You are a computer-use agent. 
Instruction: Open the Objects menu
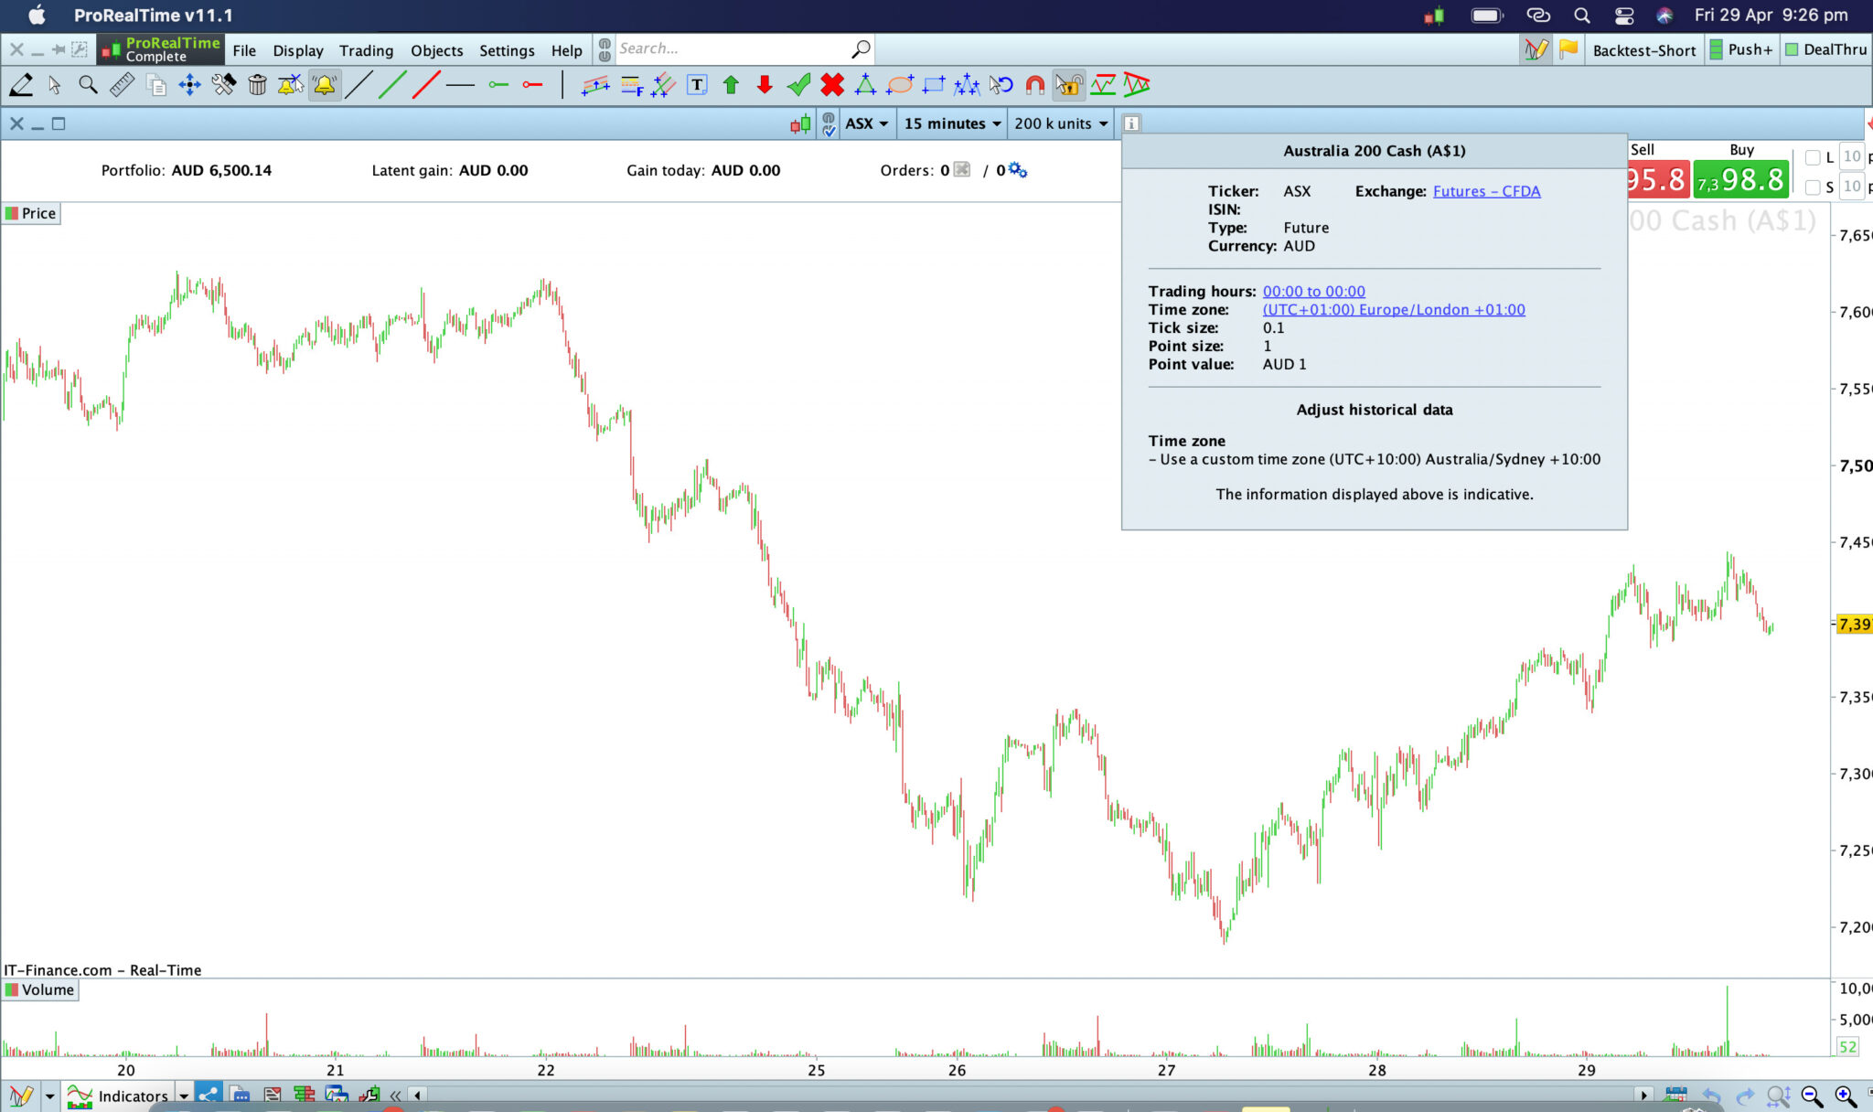click(436, 50)
